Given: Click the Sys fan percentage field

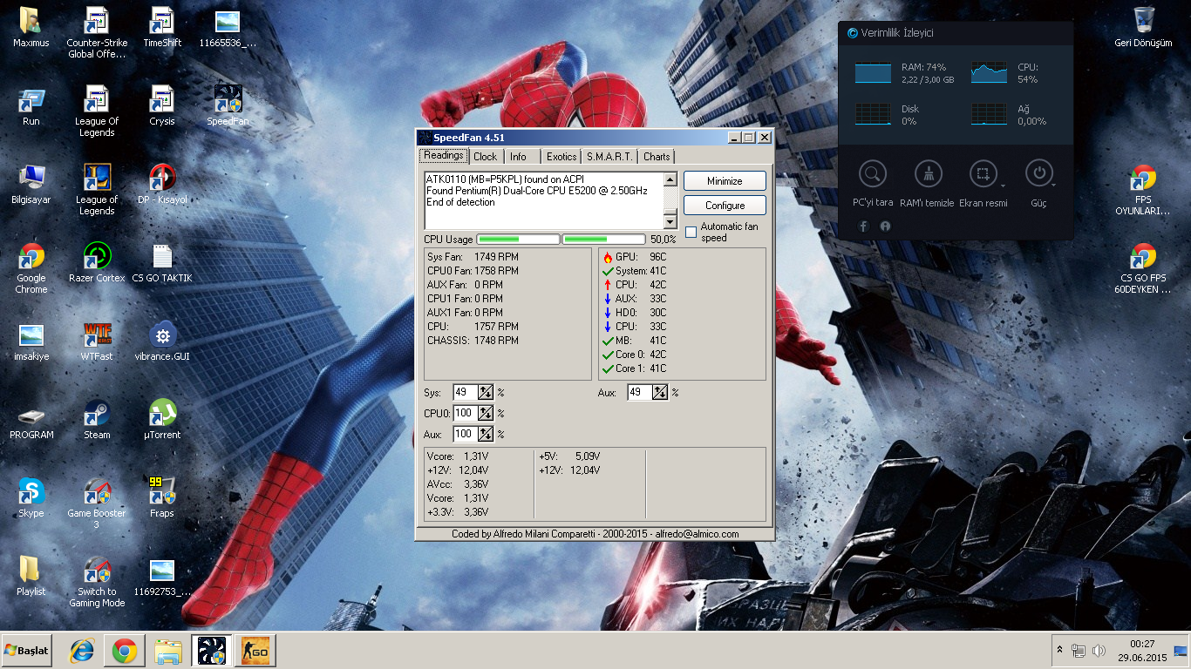Looking at the screenshot, I should (x=465, y=393).
